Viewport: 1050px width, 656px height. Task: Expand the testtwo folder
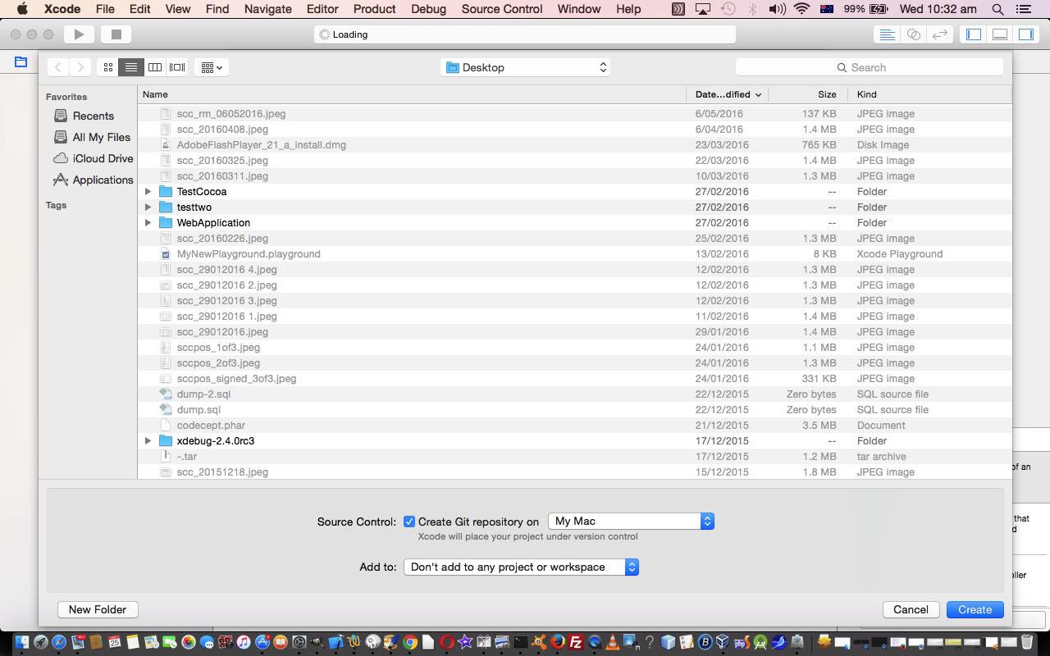tap(148, 207)
